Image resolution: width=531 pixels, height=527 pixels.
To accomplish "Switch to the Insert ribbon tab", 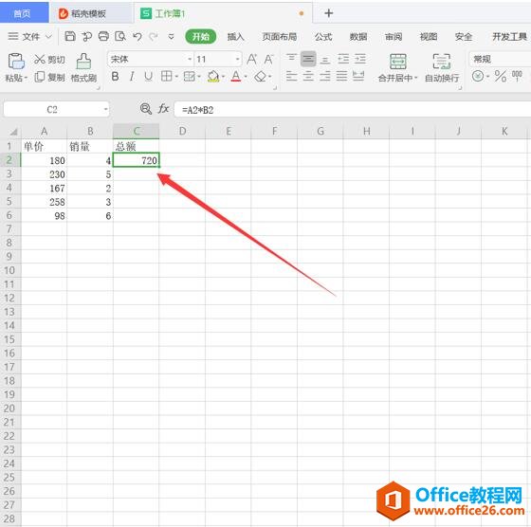I will click(236, 36).
